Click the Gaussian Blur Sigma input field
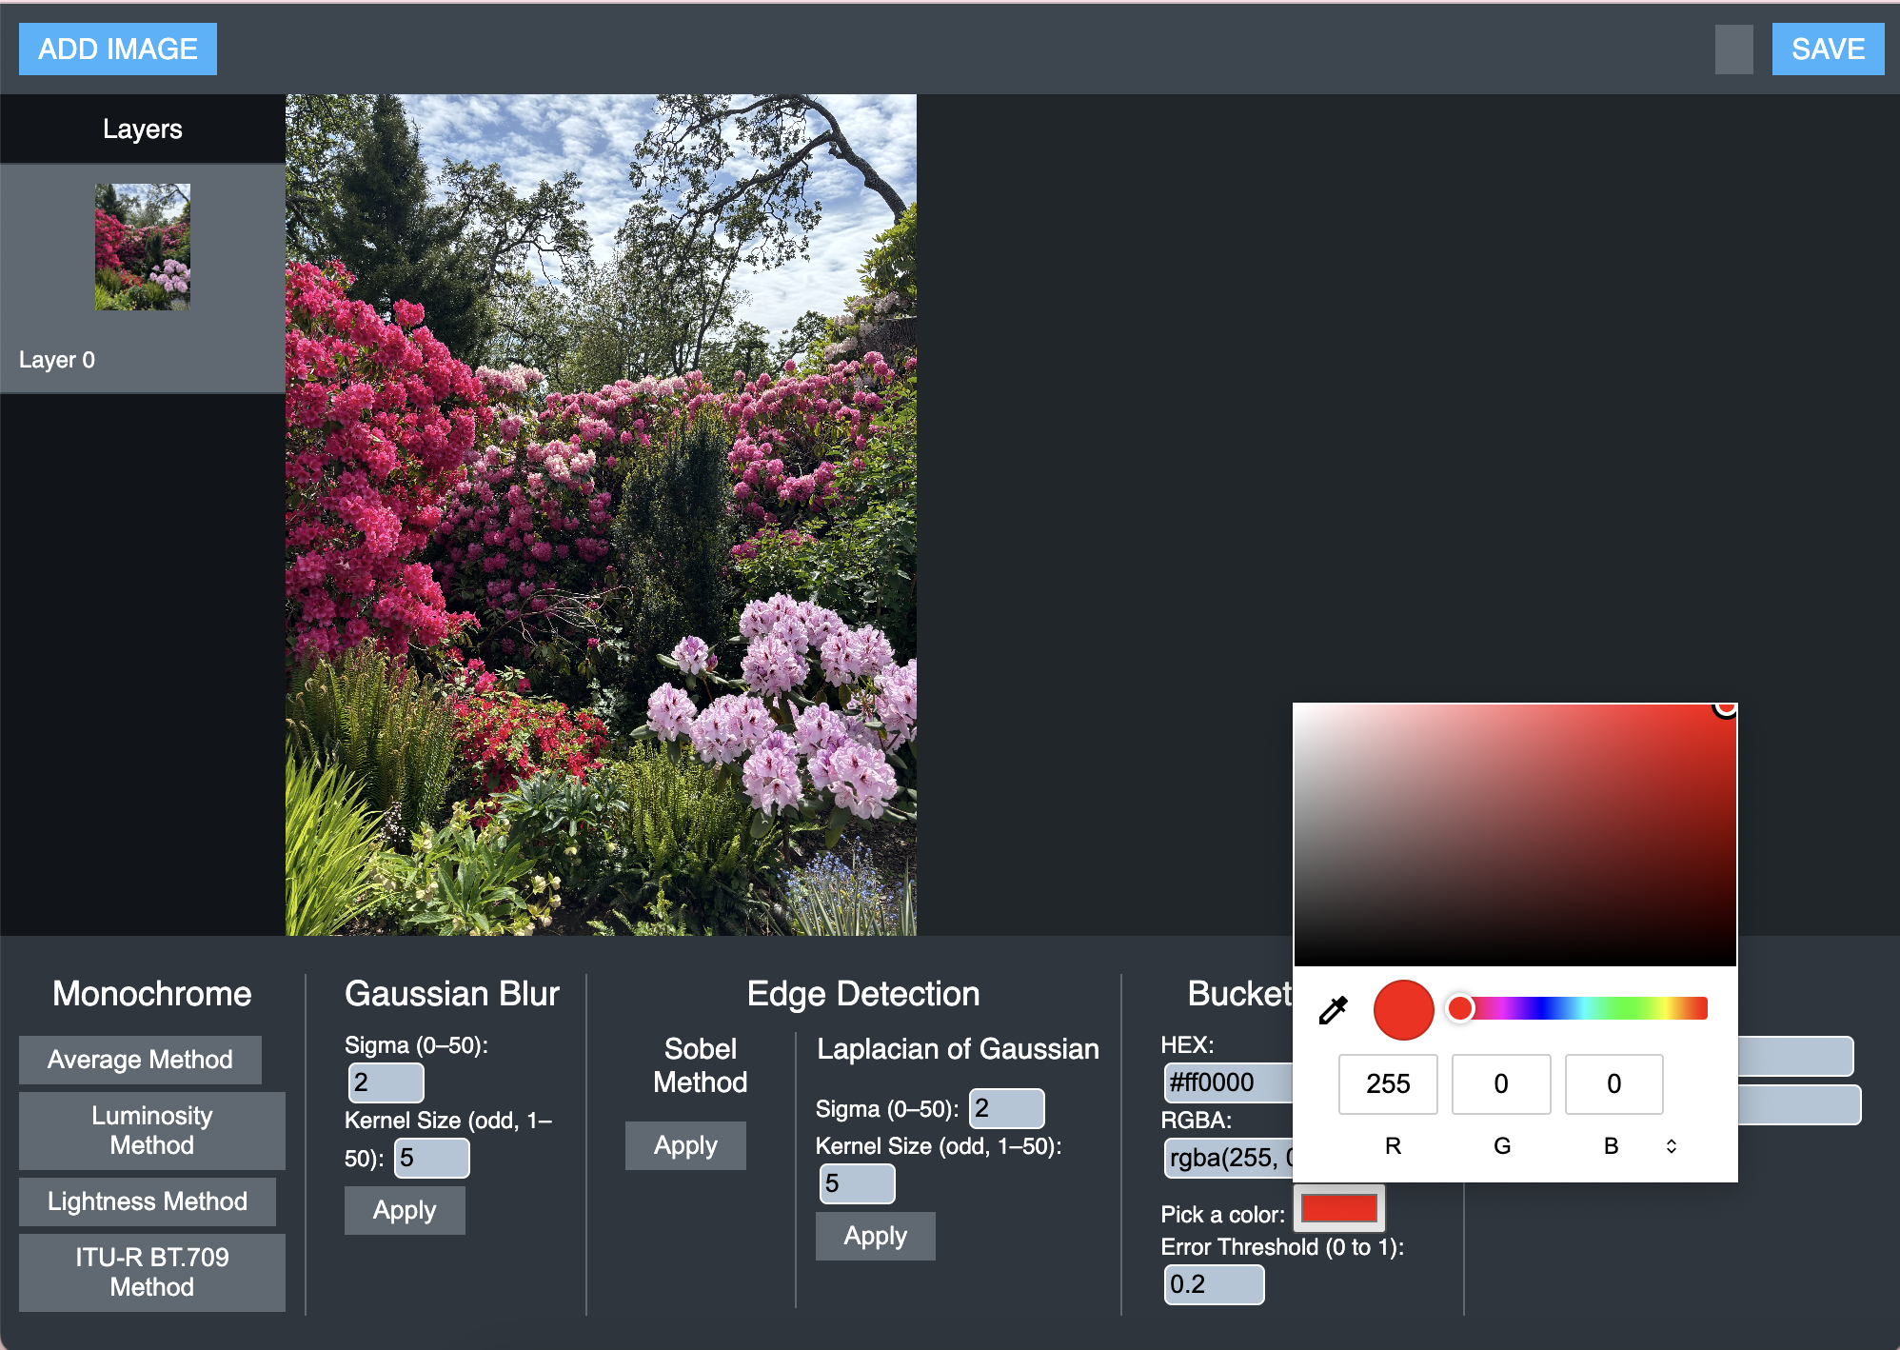The width and height of the screenshot is (1900, 1350). [386, 1082]
